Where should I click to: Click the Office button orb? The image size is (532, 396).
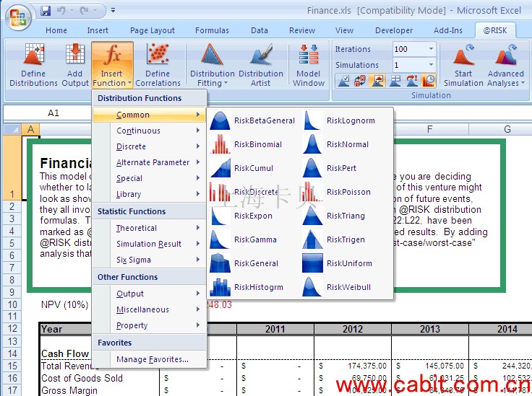pyautogui.click(x=17, y=17)
